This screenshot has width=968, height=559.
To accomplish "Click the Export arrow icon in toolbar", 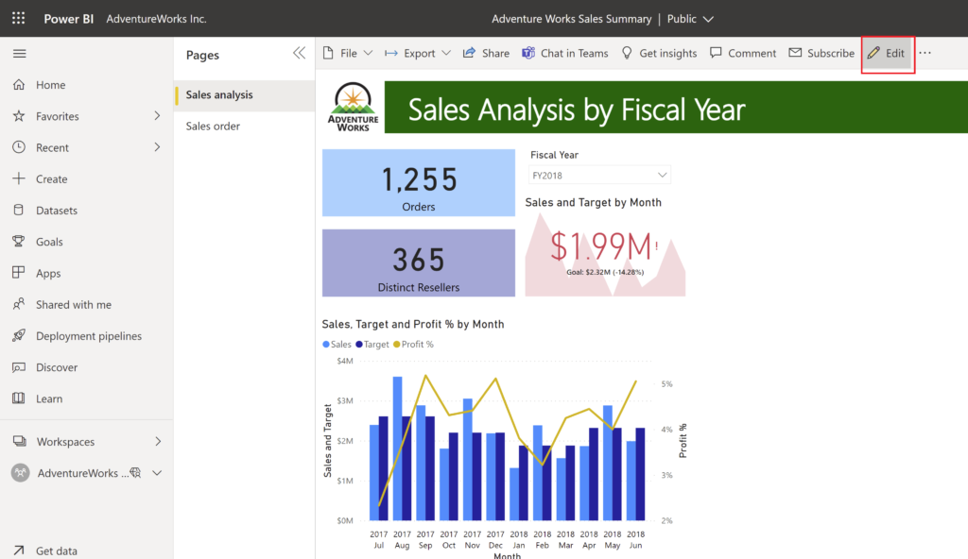I will click(x=390, y=53).
